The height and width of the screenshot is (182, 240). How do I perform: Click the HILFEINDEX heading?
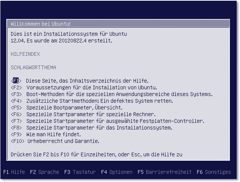click(x=25, y=54)
